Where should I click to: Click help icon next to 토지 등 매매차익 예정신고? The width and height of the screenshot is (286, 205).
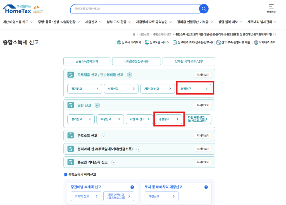point(206,187)
